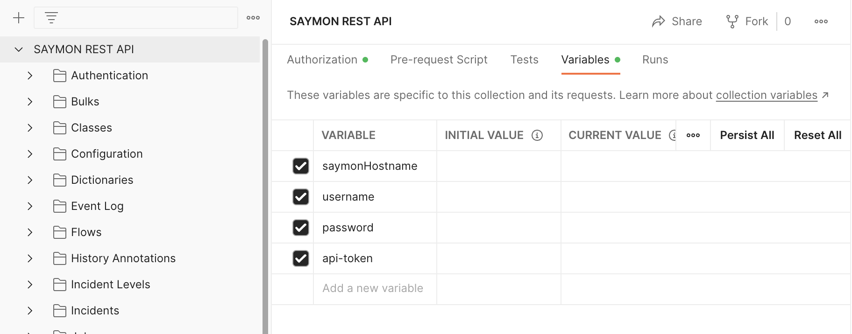Expand the Dictionaries folder chevron
This screenshot has height=334, width=852.
tap(30, 180)
